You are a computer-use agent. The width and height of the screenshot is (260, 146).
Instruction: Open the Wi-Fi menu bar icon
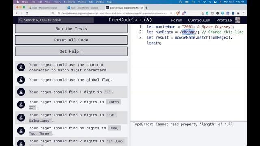click(x=205, y=2)
